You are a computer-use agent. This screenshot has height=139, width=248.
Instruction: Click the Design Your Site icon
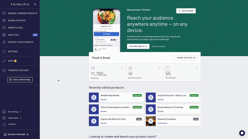4,20
